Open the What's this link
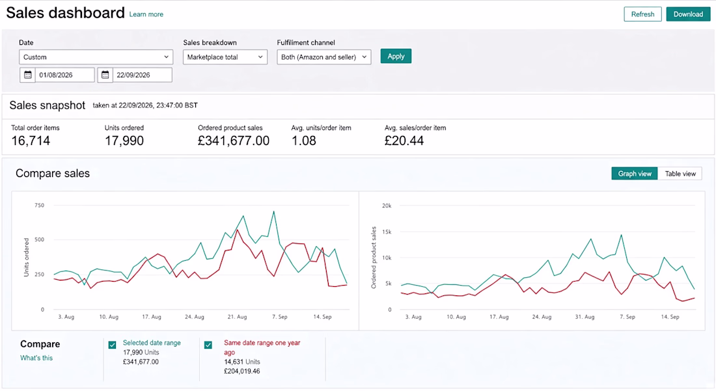 tap(36, 358)
